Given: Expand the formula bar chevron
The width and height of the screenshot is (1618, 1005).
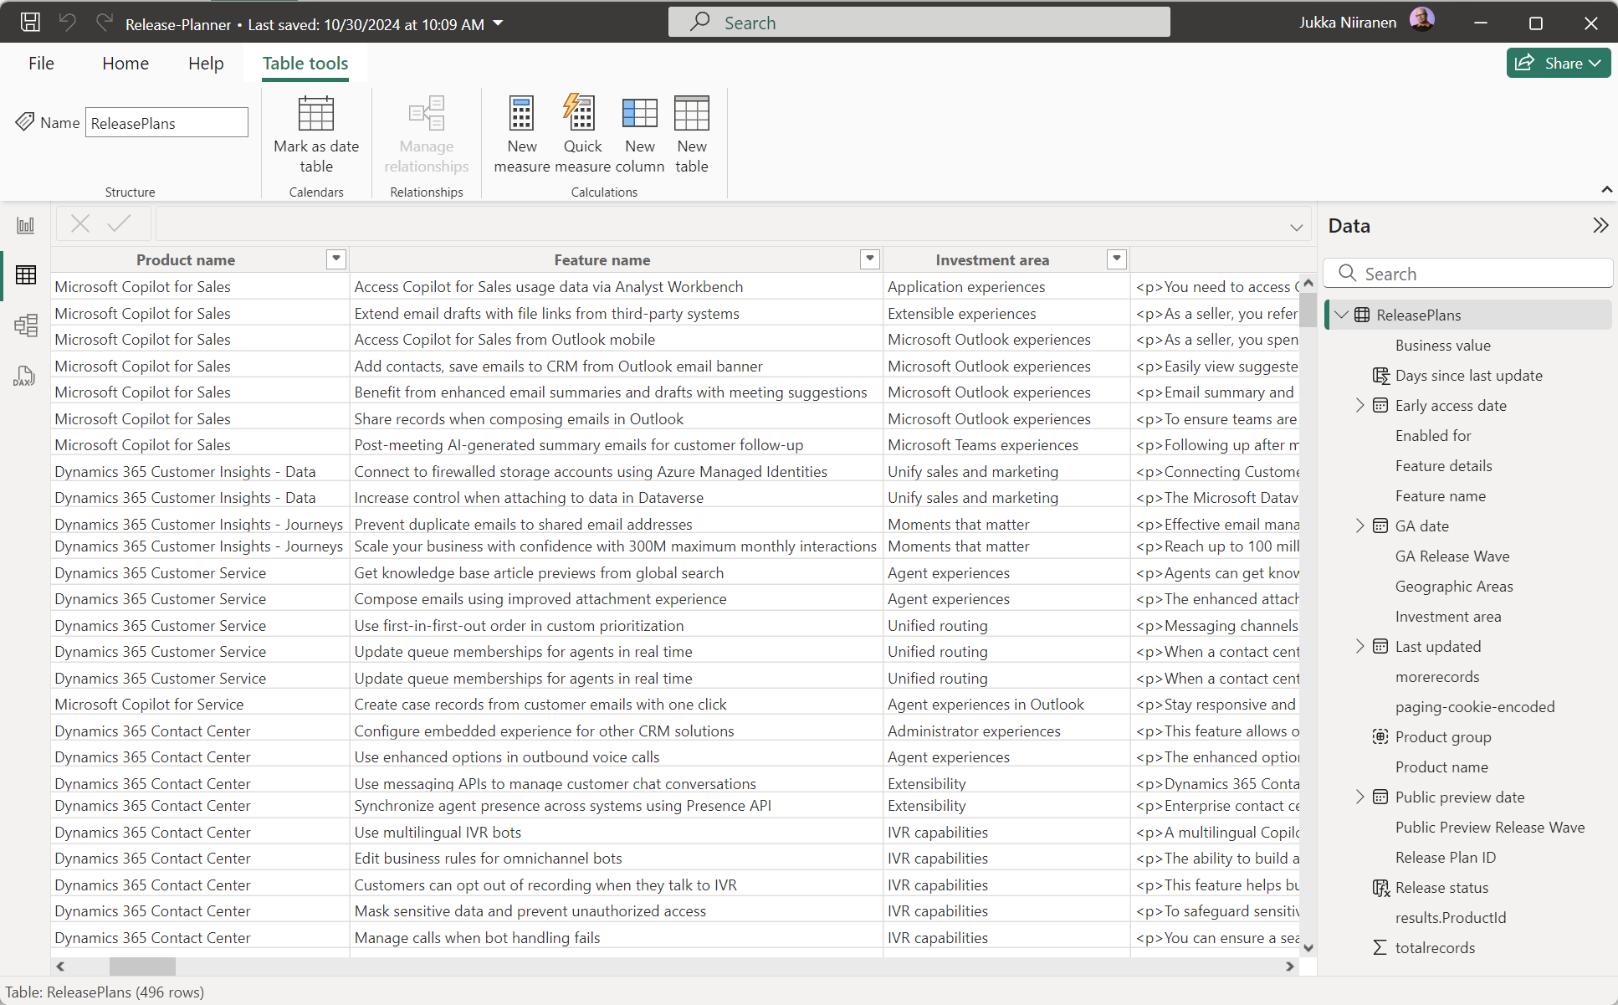Looking at the screenshot, I should [x=1297, y=227].
